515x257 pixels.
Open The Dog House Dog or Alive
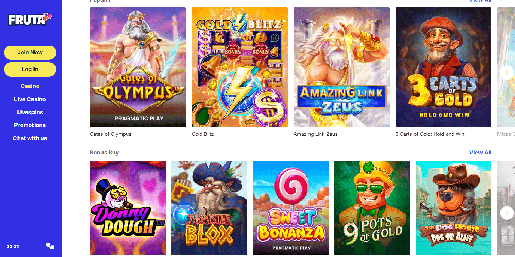(x=454, y=208)
